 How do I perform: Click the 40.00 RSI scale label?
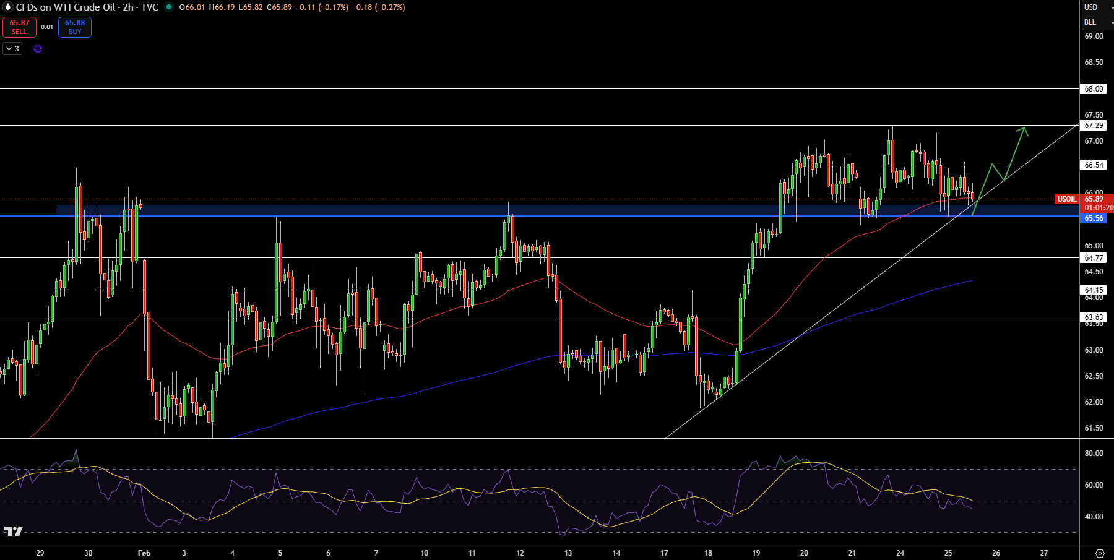[x=1094, y=517]
